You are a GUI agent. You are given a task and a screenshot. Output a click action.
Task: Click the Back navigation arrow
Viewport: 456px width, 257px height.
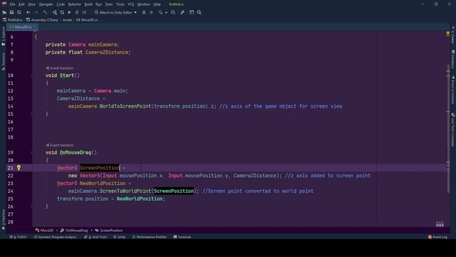[x=28, y=13]
